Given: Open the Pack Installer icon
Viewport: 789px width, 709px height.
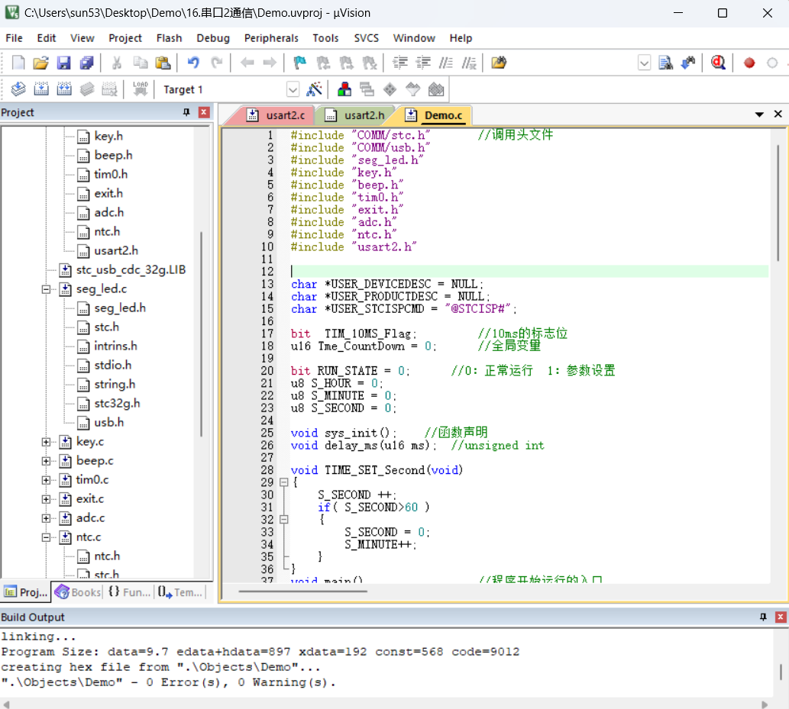Looking at the screenshot, I should click(x=436, y=89).
